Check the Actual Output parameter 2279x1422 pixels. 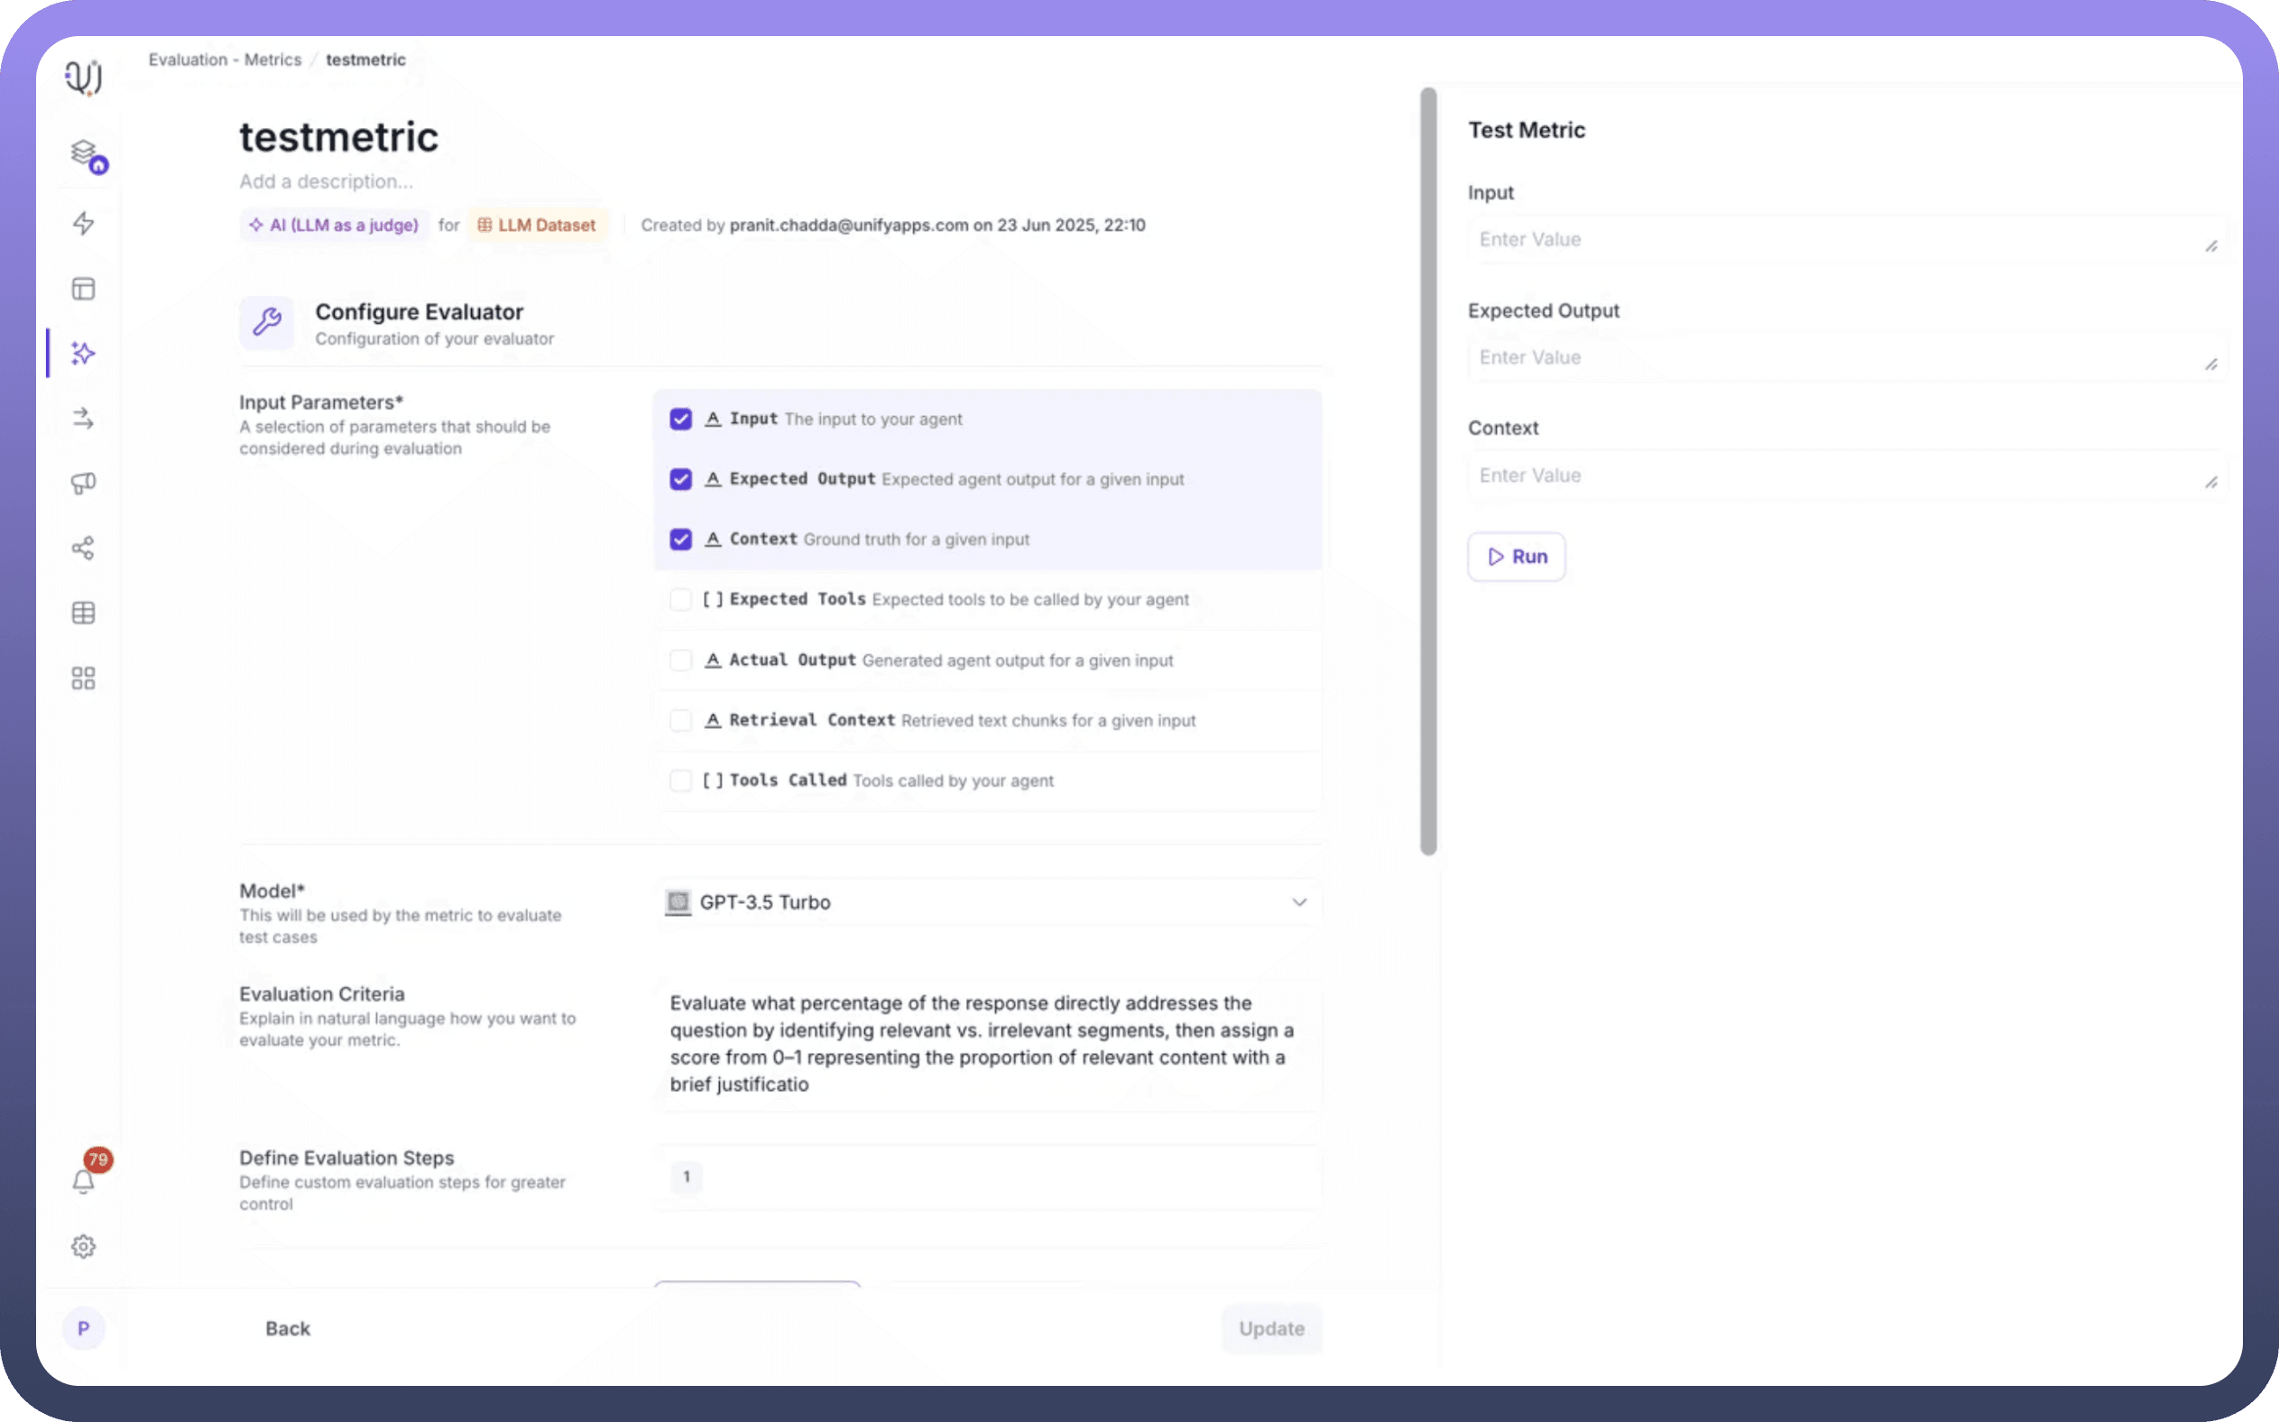(680, 660)
